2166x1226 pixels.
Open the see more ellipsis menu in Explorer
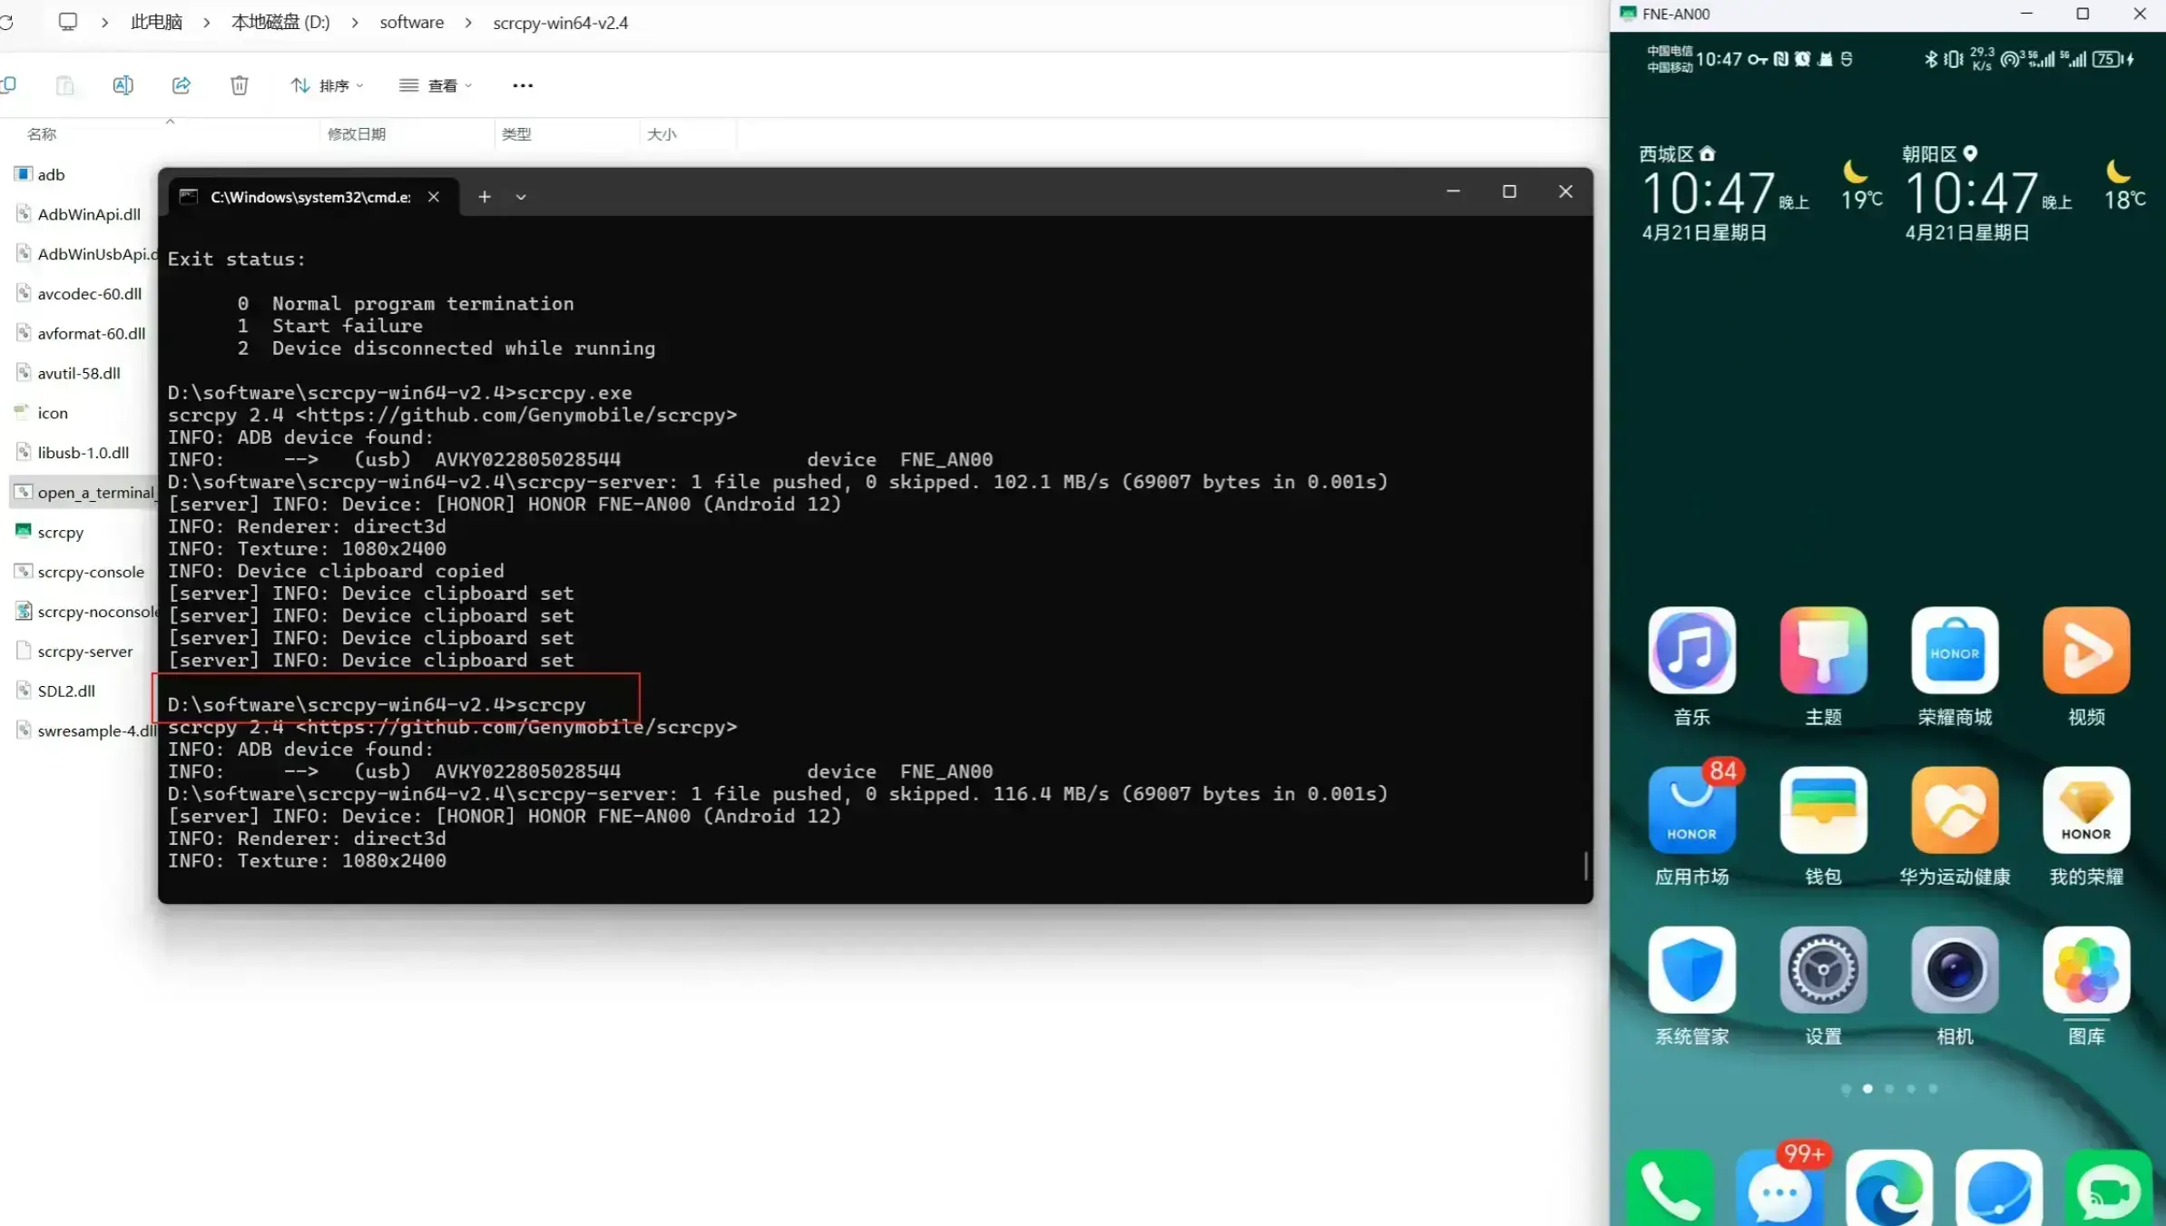point(523,85)
